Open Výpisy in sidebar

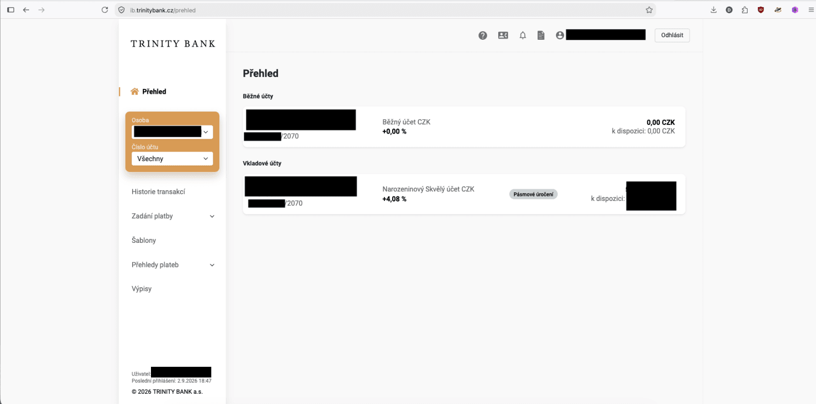coord(142,289)
